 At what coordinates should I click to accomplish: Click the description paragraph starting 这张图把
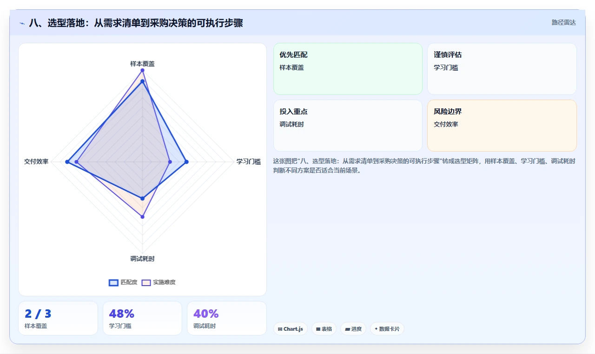[424, 166]
